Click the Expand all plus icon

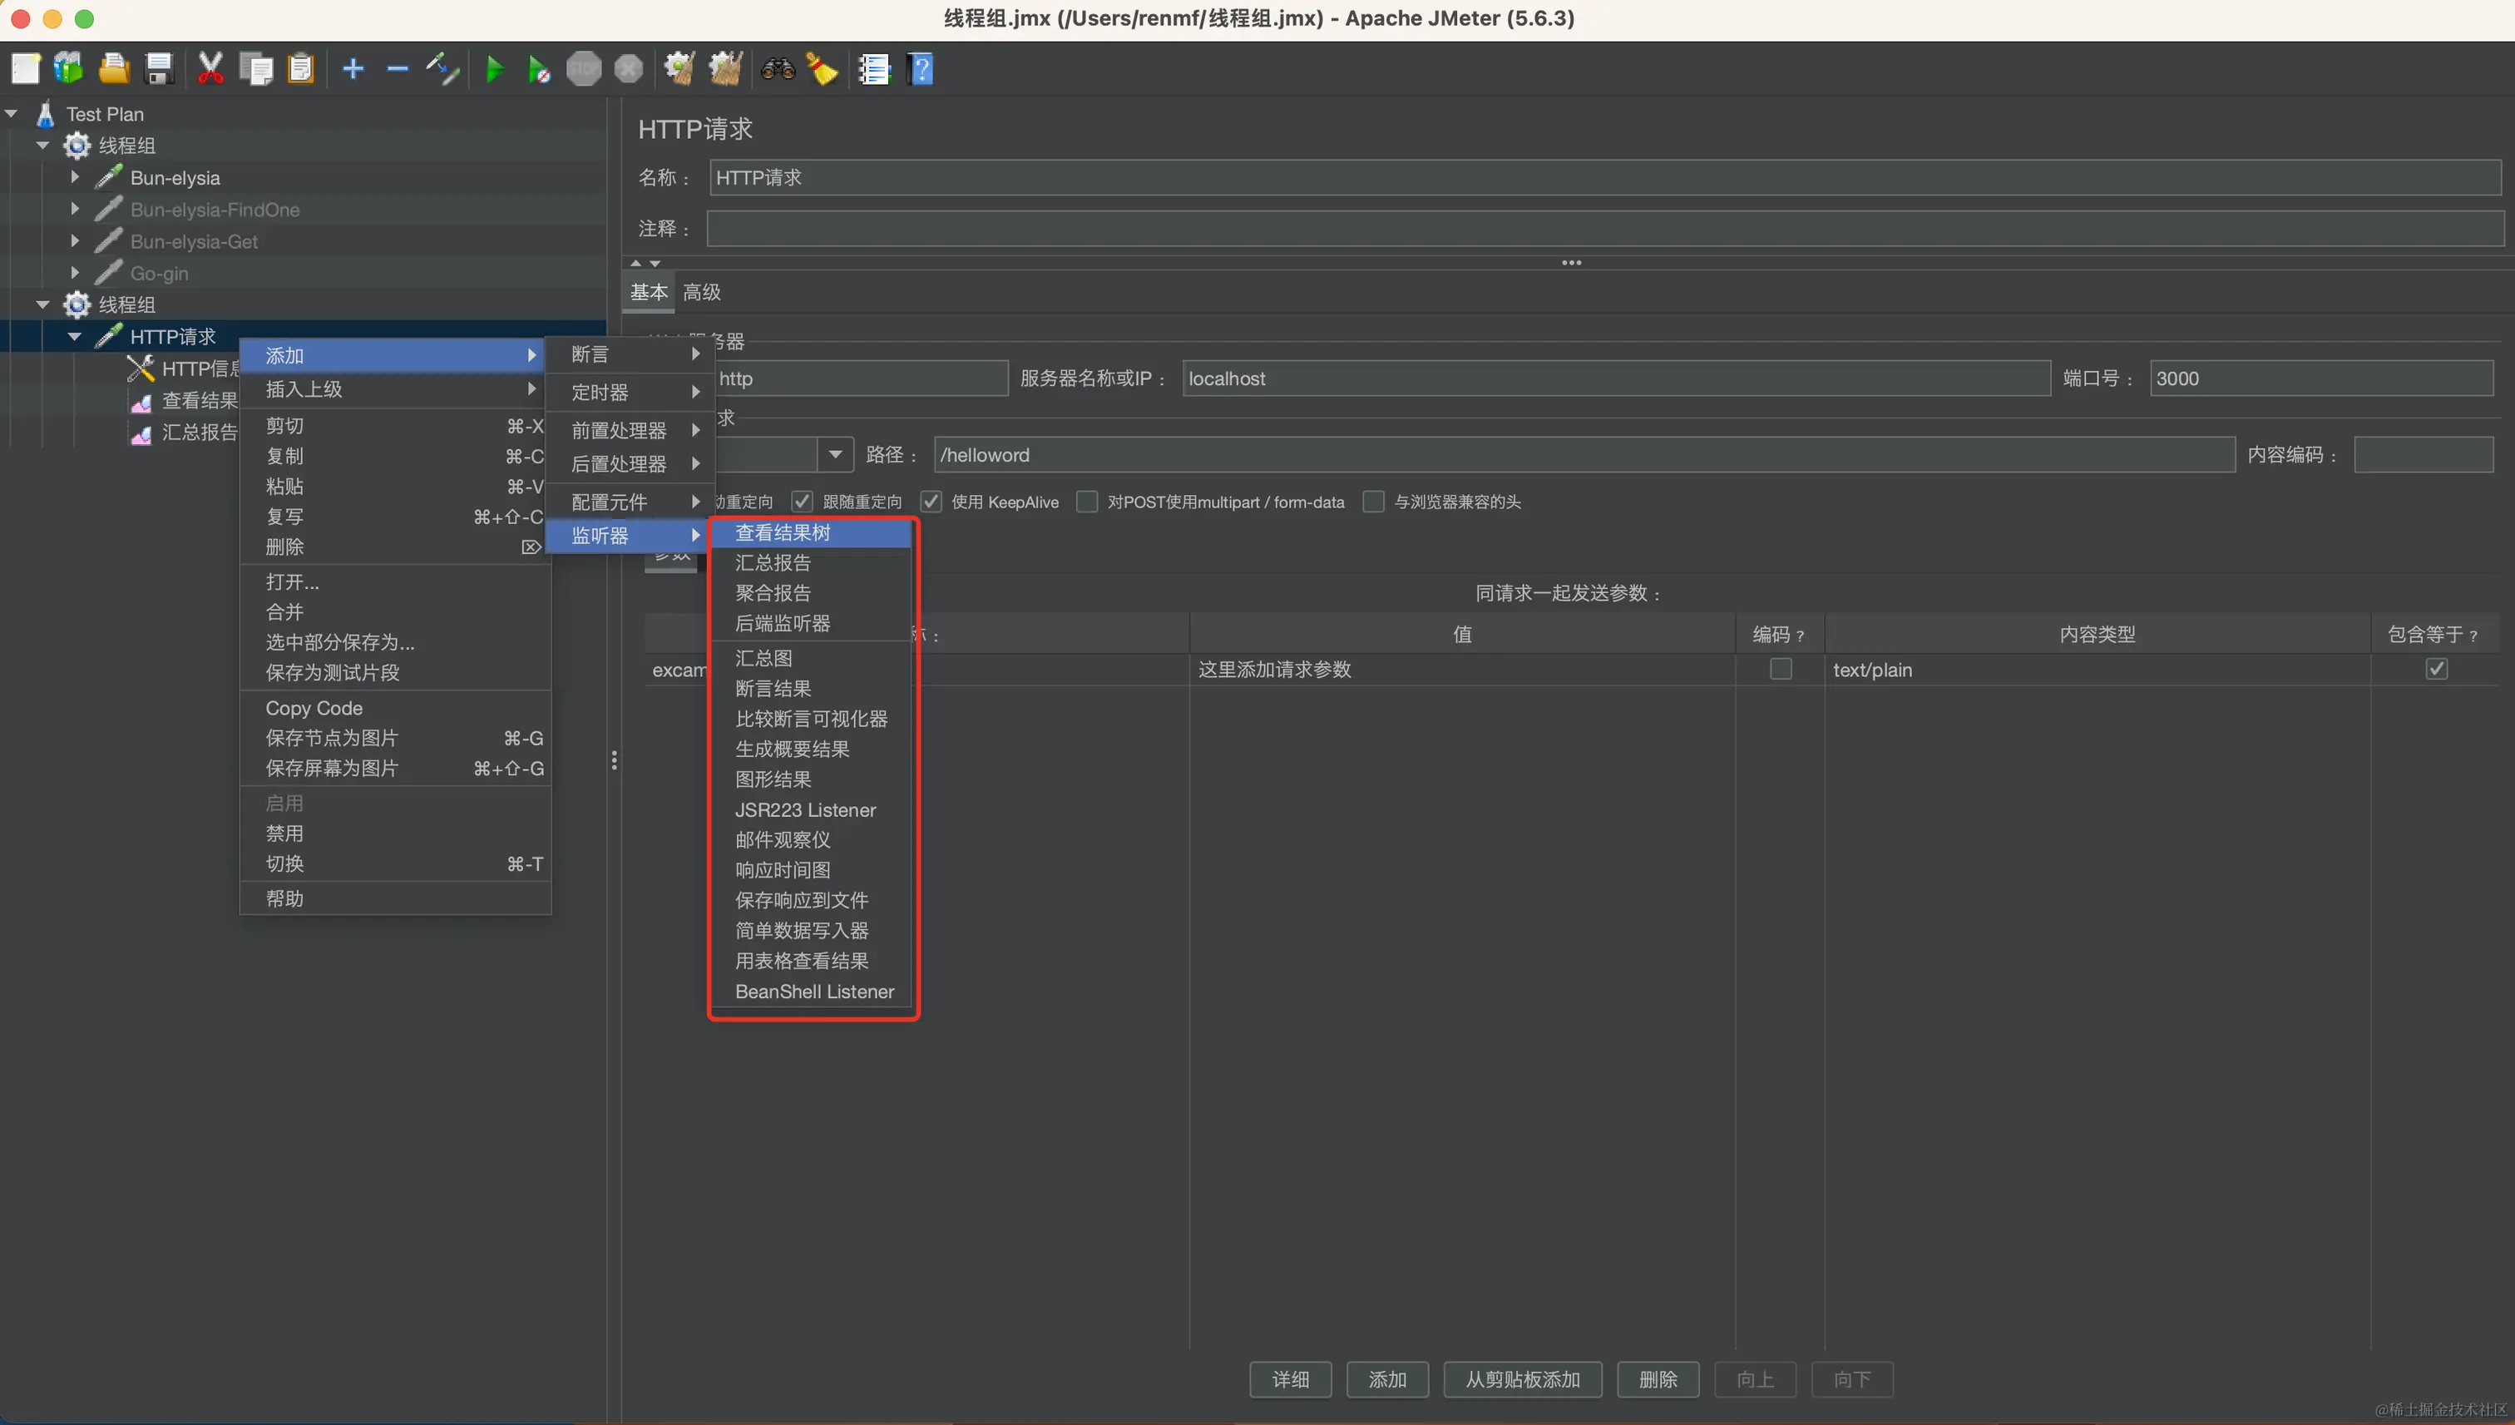(x=353, y=68)
